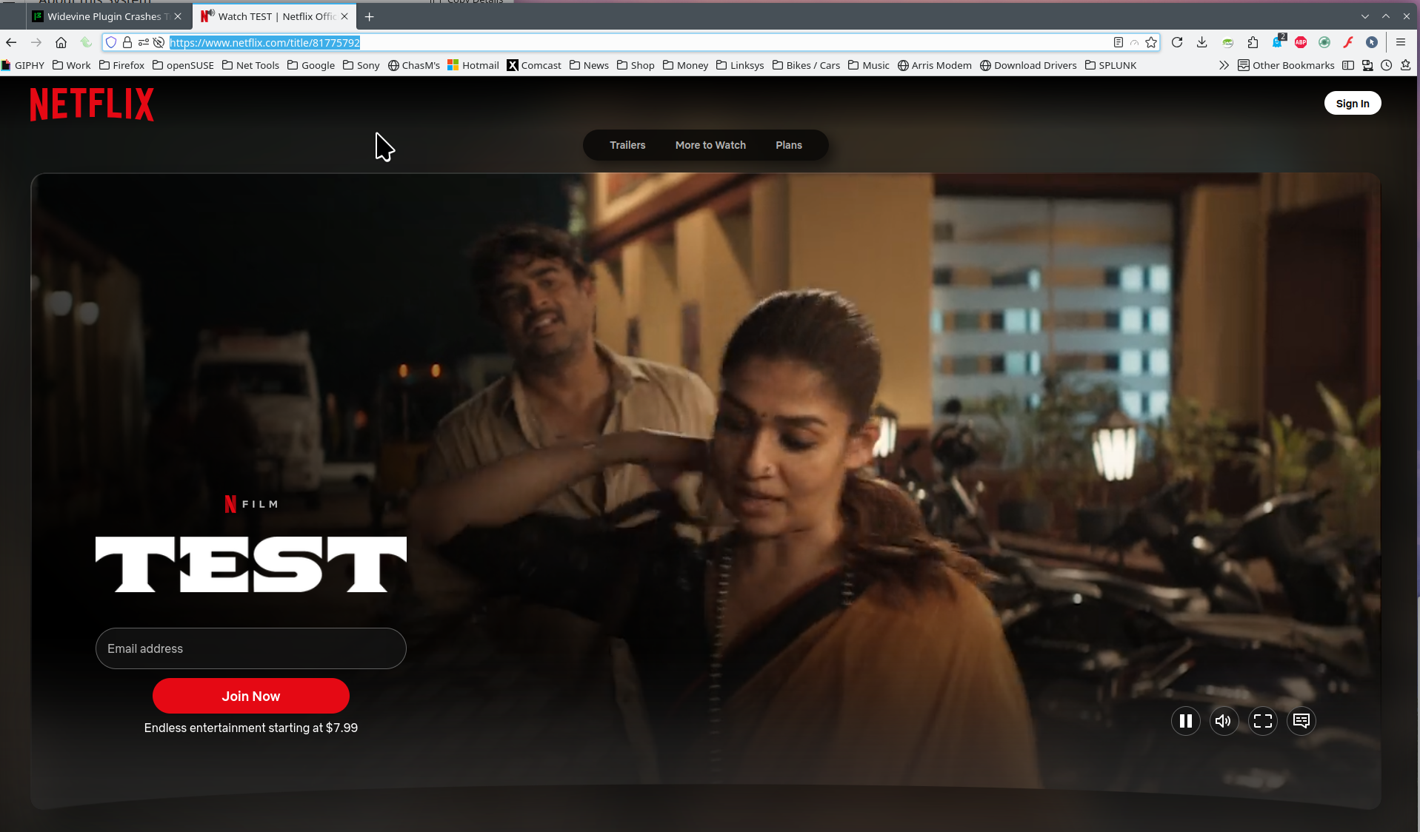Click the red Flash extension icon
This screenshot has width=1420, height=832.
[1348, 42]
